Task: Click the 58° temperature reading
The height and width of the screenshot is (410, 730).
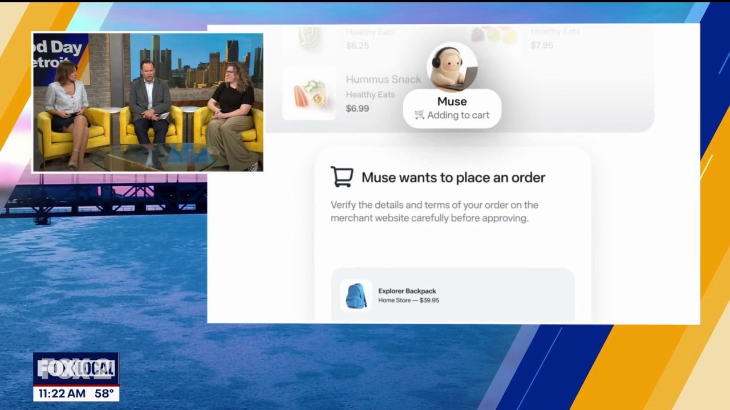Action: click(x=104, y=393)
